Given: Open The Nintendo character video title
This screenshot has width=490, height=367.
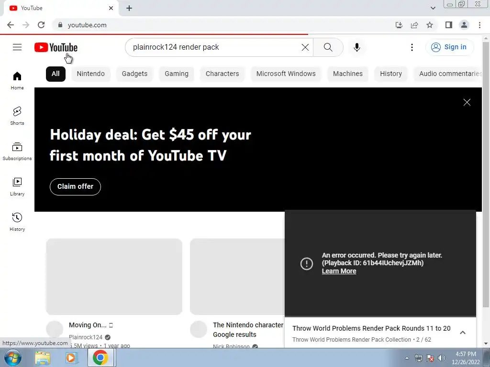Looking at the screenshot, I should tap(248, 330).
